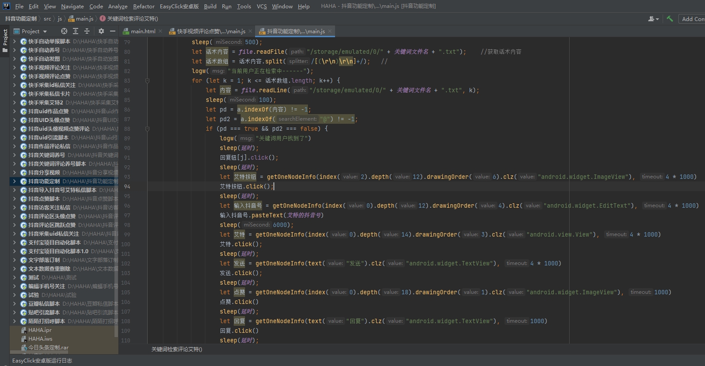705x366 pixels.
Task: Expand the 陌陌打招呼脚本 module
Action: click(14, 321)
